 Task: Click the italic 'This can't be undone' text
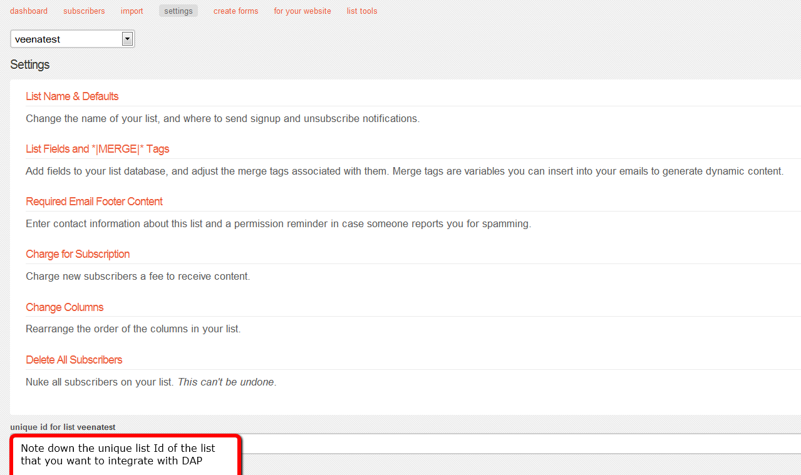point(226,382)
